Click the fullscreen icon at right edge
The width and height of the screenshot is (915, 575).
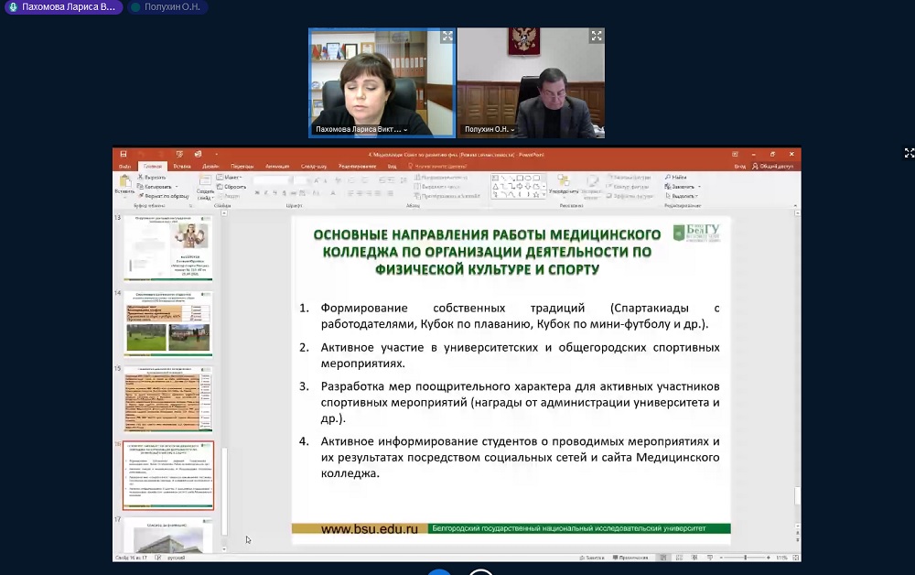[909, 153]
